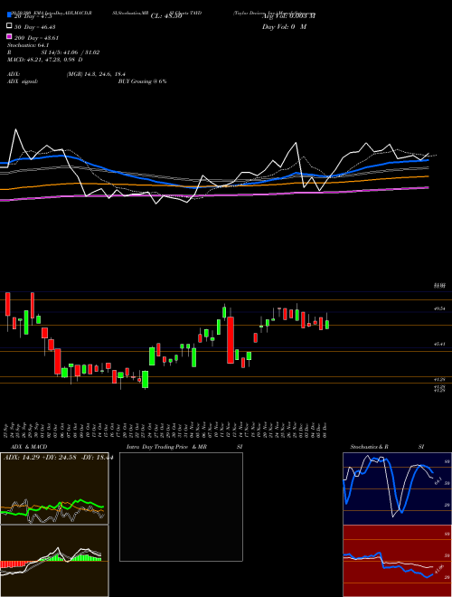Click the 'SI 14/3: 41.06 / 31.02' value
The width and height of the screenshot is (452, 597).
pos(71,52)
